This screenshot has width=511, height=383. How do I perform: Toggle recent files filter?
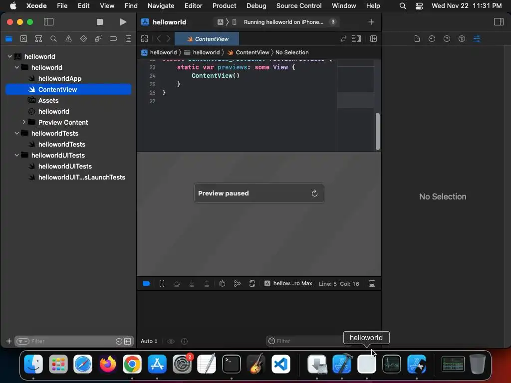click(119, 341)
